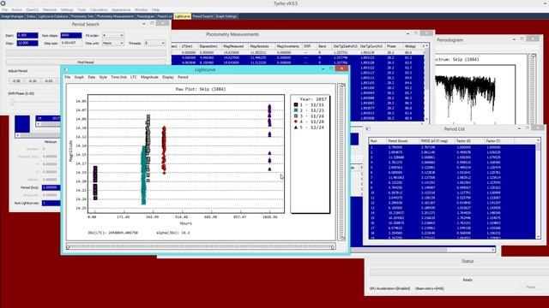Open LTC menu in Lightcurve window
Image resolution: width=549 pixels, height=308 pixels.
tap(134, 77)
